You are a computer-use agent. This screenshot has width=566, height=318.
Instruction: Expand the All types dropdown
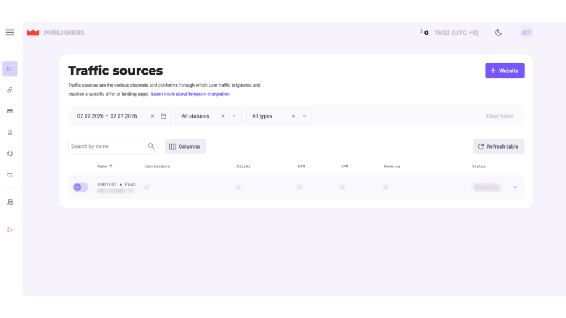click(x=305, y=116)
